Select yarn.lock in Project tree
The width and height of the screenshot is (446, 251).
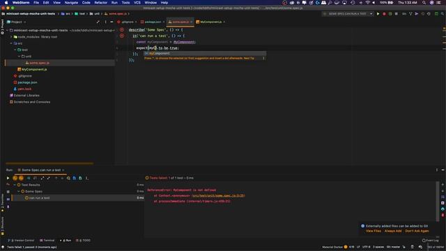tap(22, 89)
